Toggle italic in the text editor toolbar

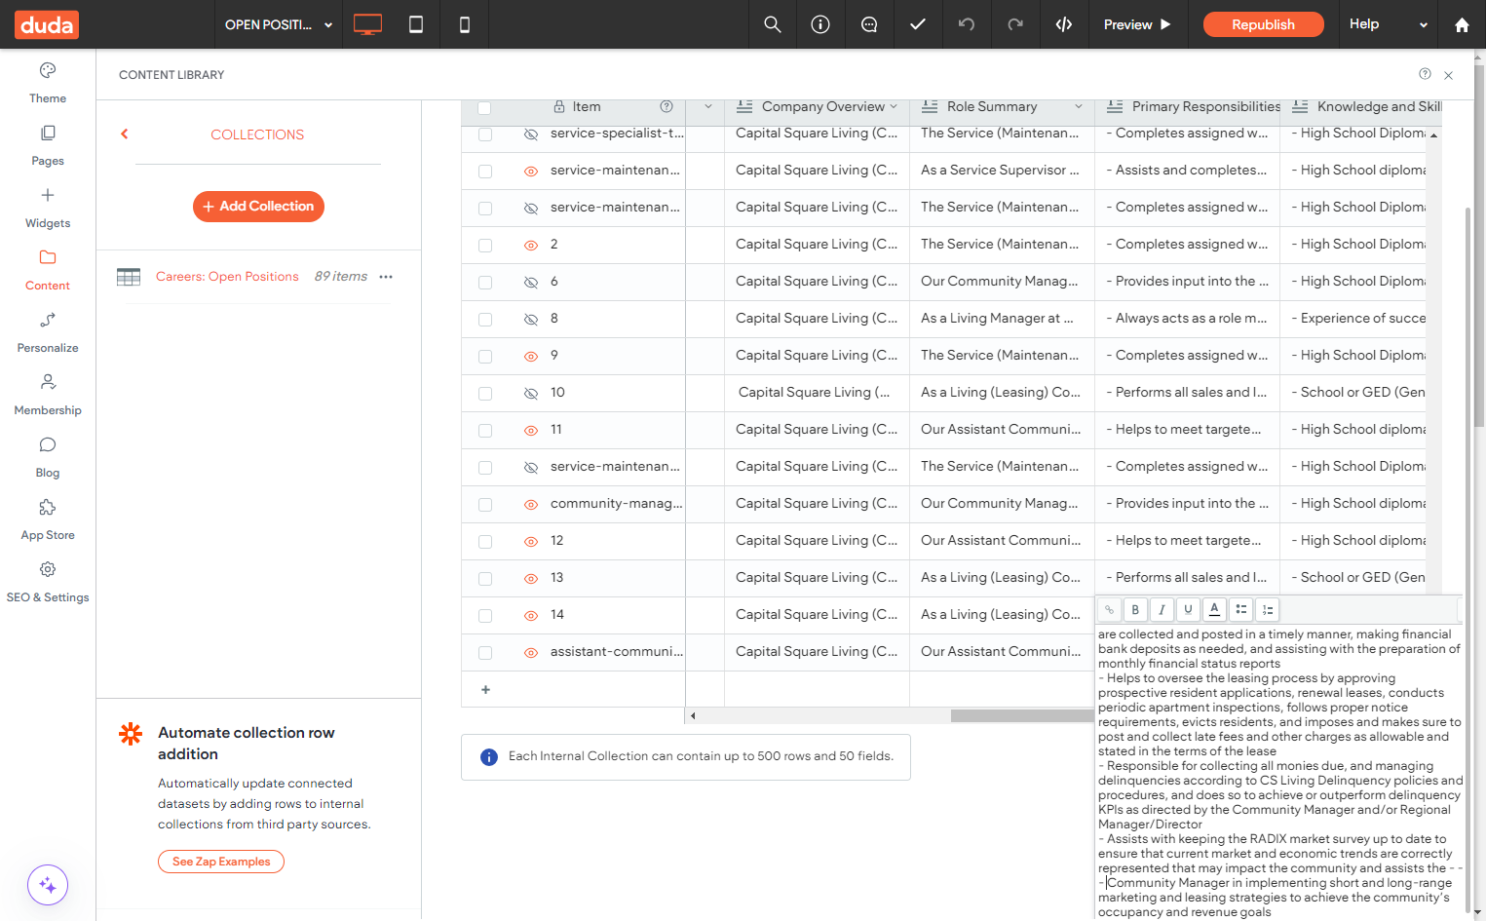1162,610
